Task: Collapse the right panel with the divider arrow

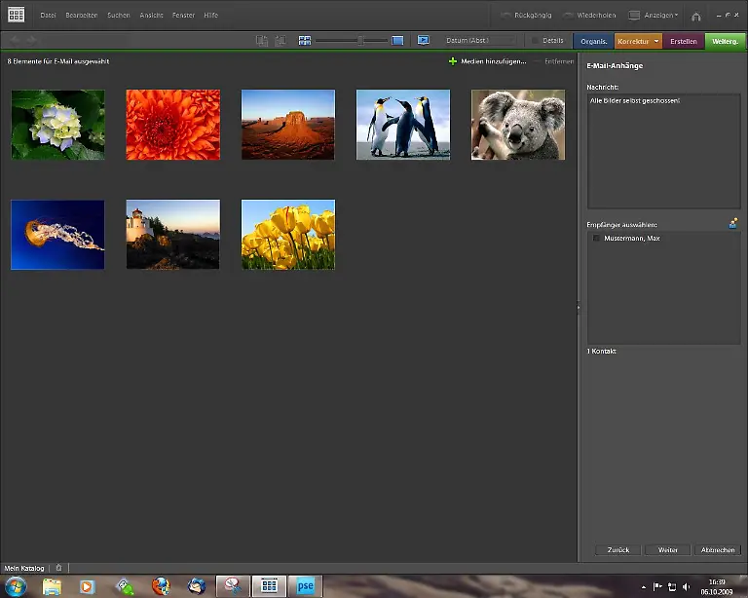Action: 579,307
